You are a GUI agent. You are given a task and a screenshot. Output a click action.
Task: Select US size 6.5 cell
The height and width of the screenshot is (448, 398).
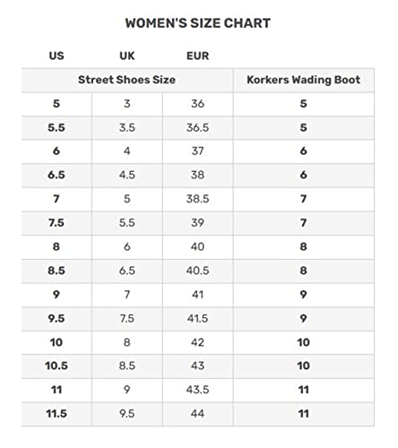(x=56, y=176)
